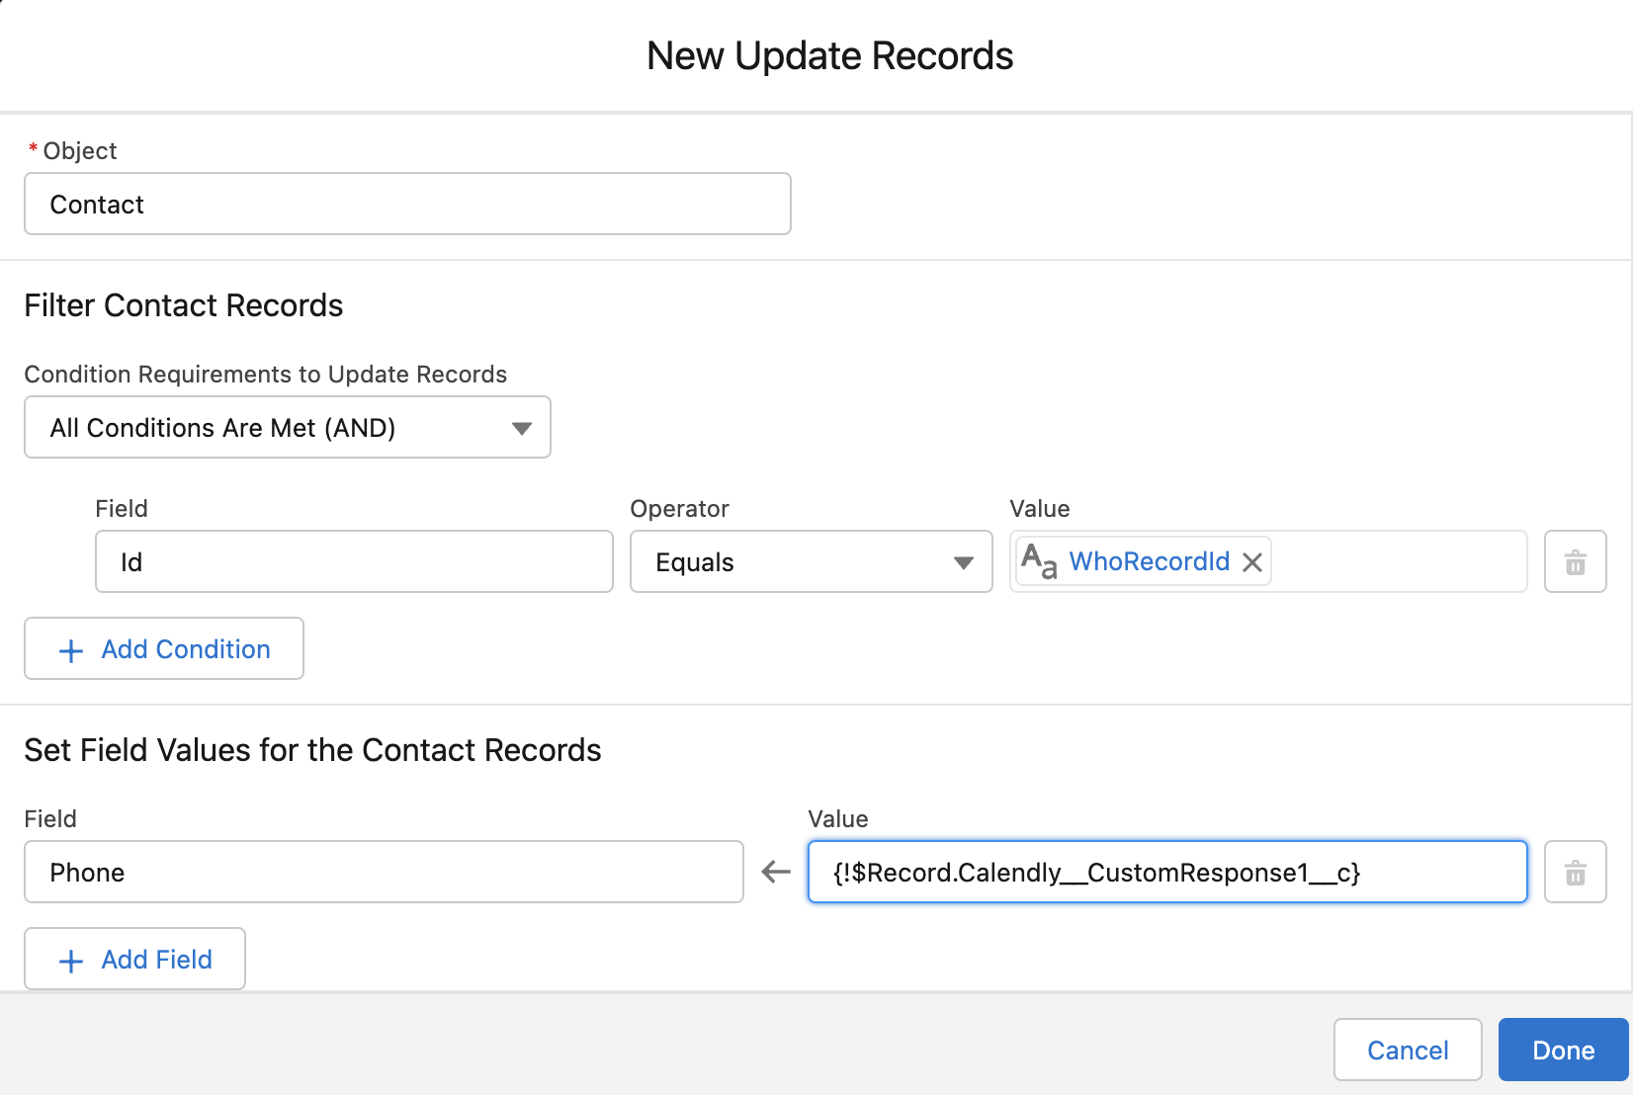
Task: Click the plus icon beside Add Condition
Action: tap(71, 650)
